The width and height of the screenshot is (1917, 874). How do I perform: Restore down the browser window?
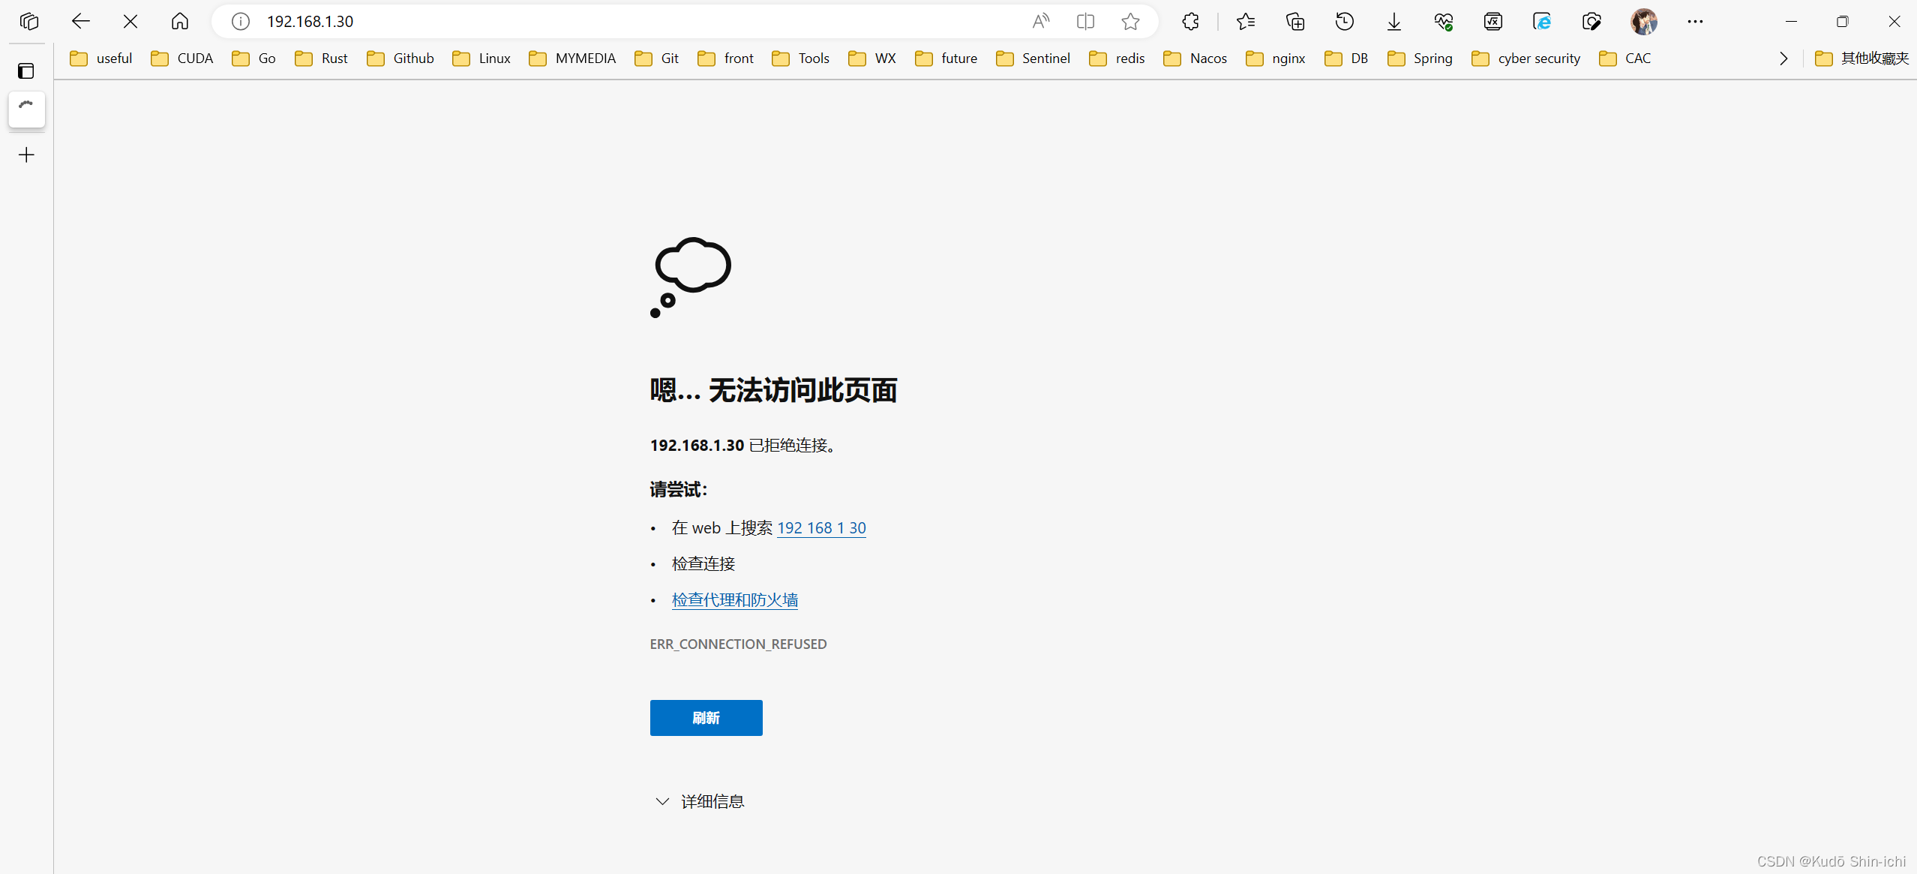1843,21
